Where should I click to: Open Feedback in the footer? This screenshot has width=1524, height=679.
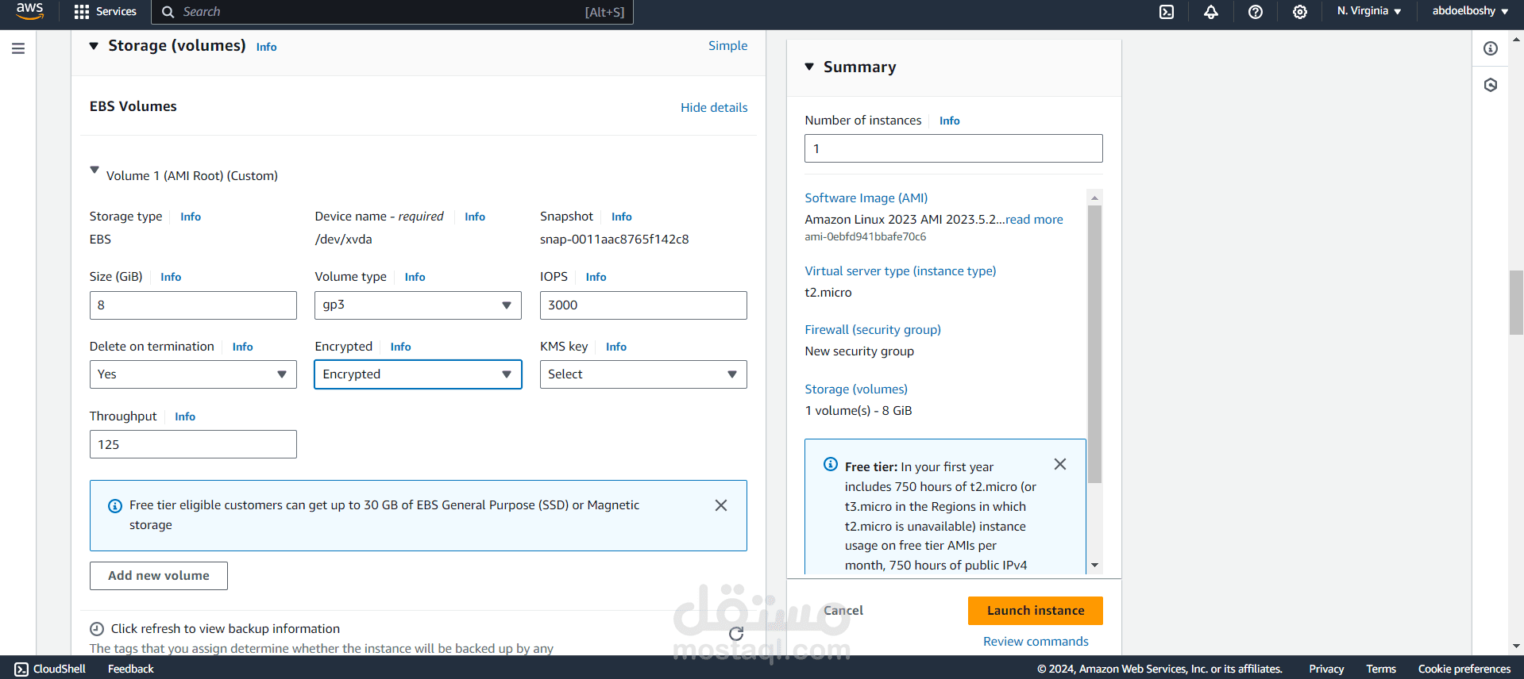131,669
